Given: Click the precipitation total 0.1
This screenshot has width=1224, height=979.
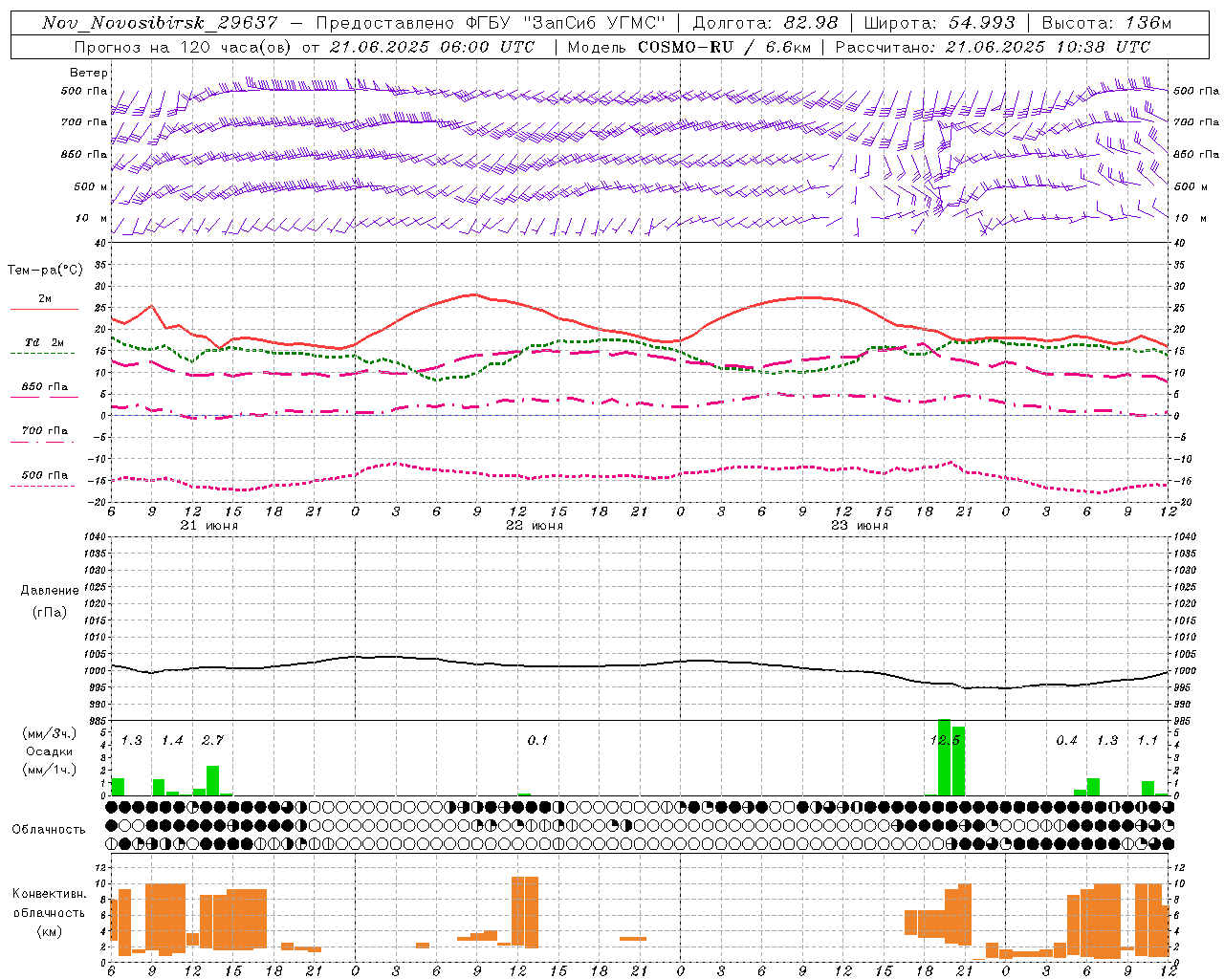Looking at the screenshot, I should (x=537, y=740).
